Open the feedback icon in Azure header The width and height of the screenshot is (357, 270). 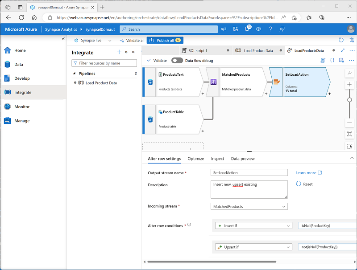point(282,29)
